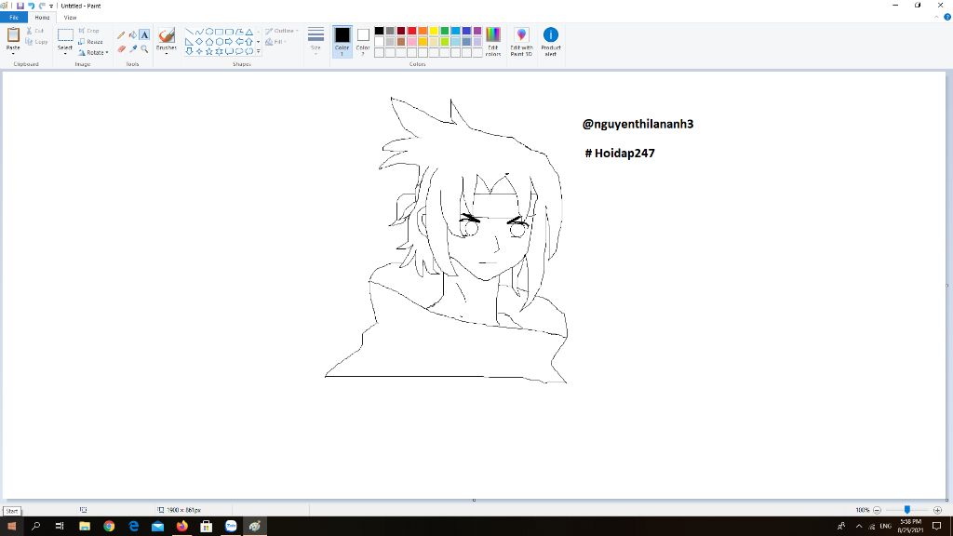This screenshot has height=536, width=953.
Task: Choose the Six-point star shape
Action: tap(219, 52)
